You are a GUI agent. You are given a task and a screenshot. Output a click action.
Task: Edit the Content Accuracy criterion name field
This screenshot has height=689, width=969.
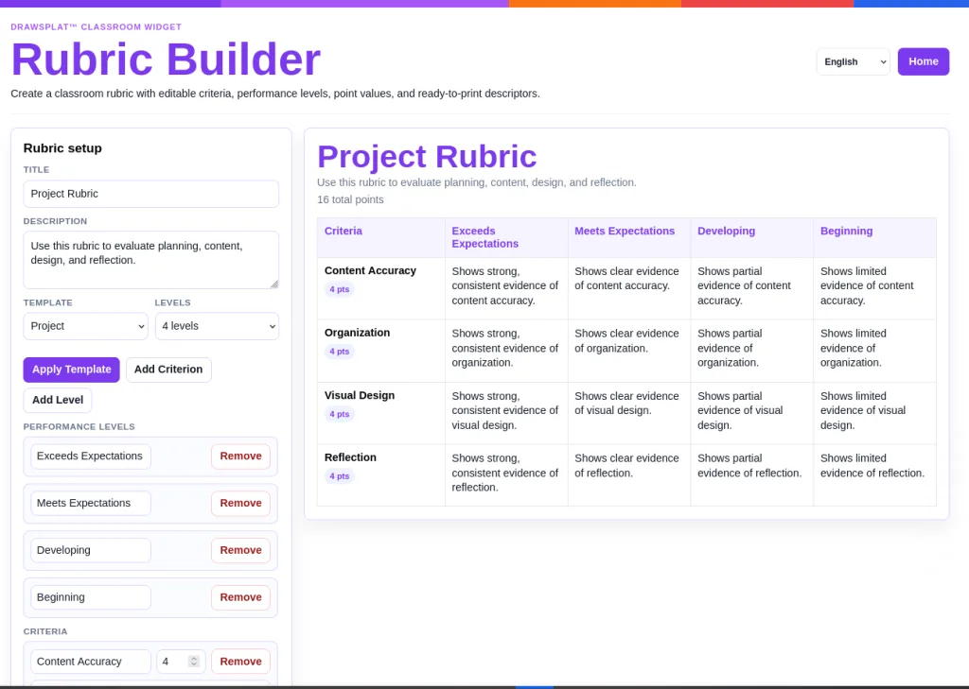(x=91, y=662)
